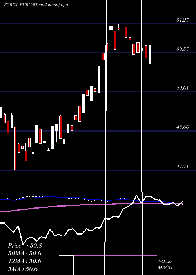Viewport: 196px width, 275px height.
Task: Click the 'Price : 50.8' readout
Action: click(x=25, y=246)
